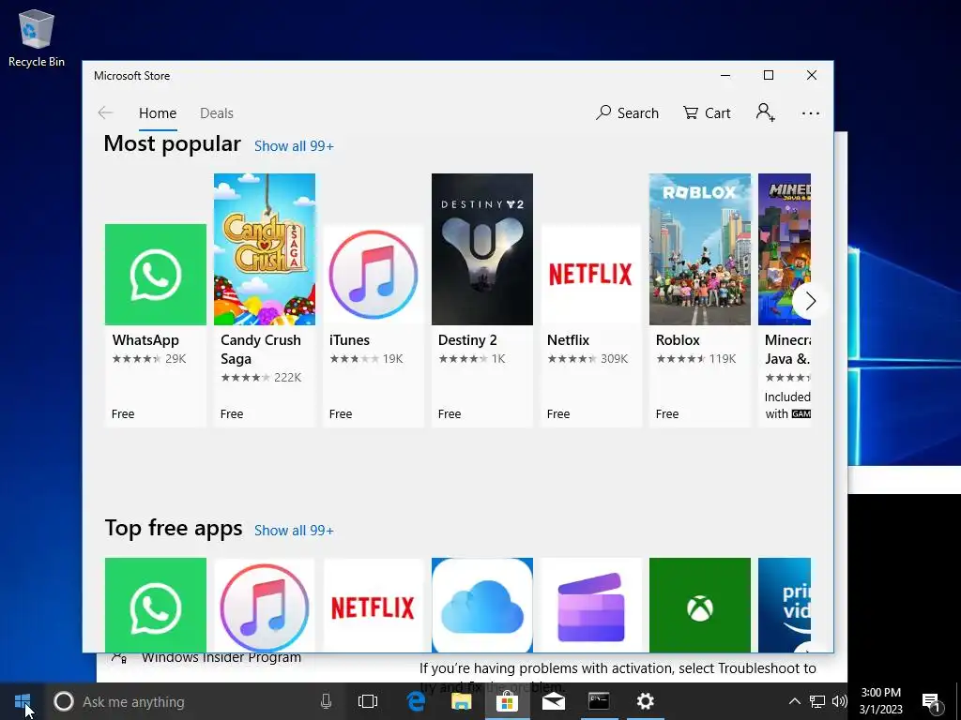
Task: Click the taskbar clock showing 3:00 PM
Action: pyautogui.click(x=880, y=701)
